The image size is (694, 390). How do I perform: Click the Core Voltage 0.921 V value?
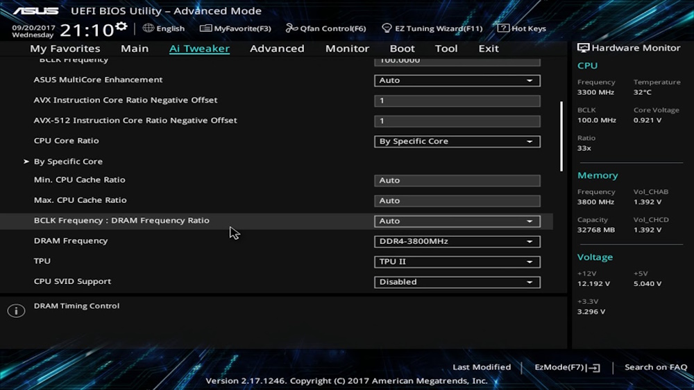click(x=647, y=120)
